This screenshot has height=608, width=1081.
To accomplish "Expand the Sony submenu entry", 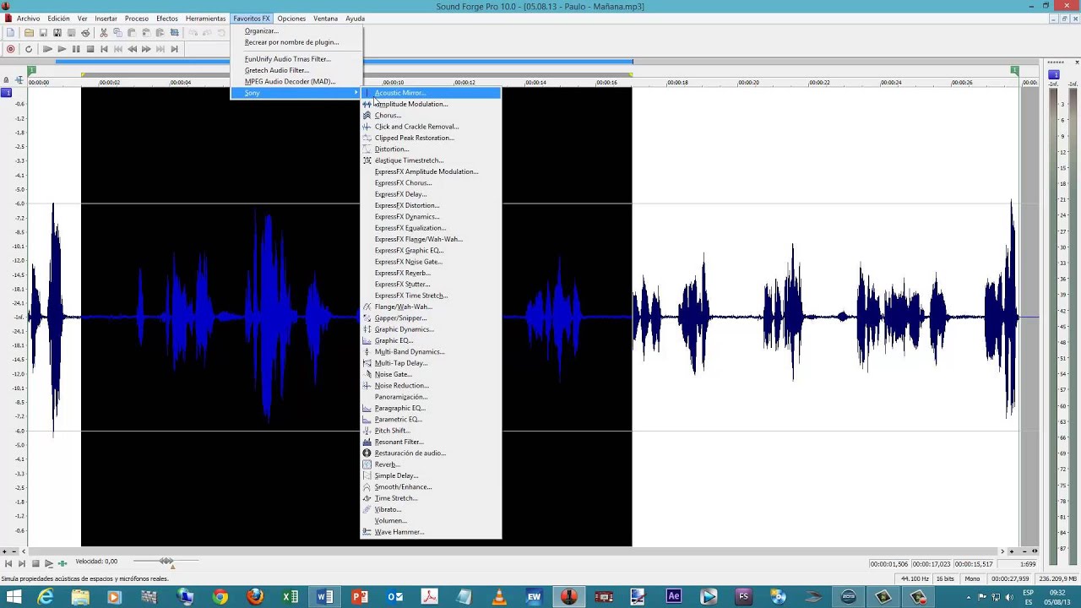I will [x=296, y=93].
